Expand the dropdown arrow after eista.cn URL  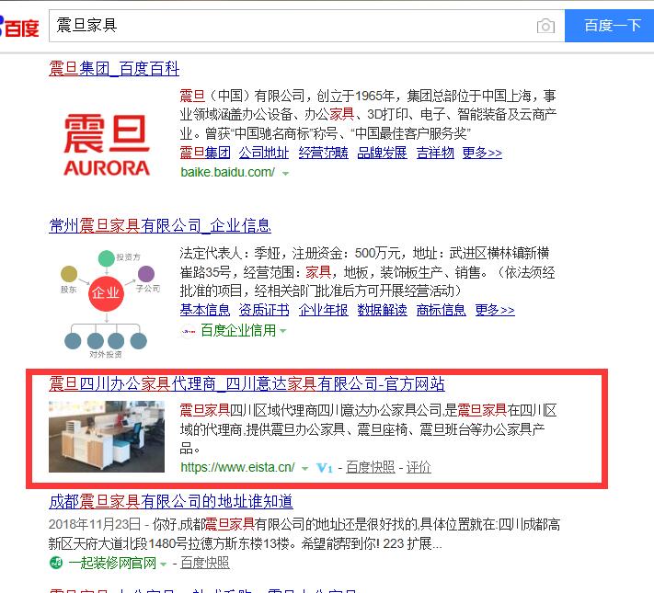[304, 468]
